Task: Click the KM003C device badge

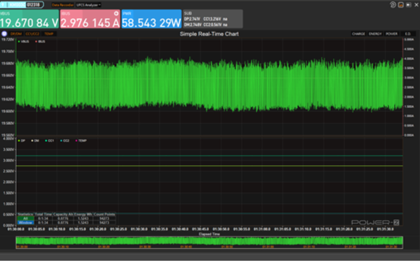Action: (x=22, y=5)
